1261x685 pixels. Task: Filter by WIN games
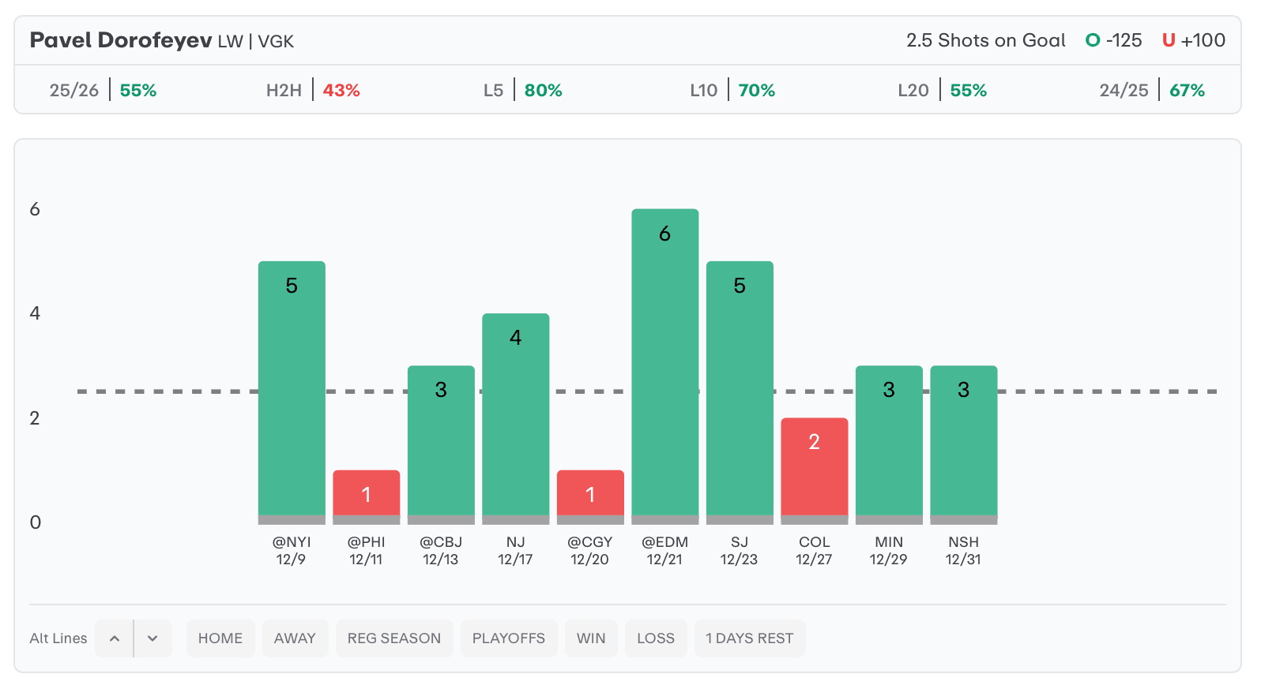[x=591, y=638]
